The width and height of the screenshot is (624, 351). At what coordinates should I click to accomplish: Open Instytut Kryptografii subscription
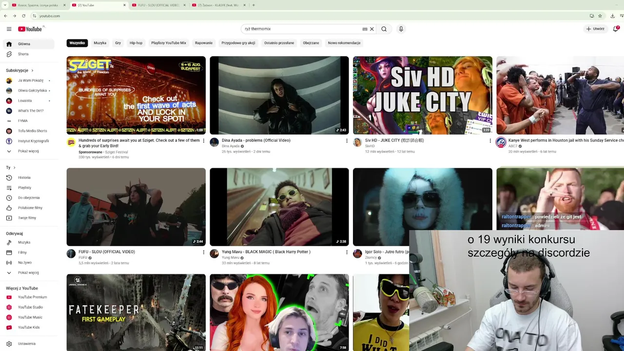(x=30, y=141)
